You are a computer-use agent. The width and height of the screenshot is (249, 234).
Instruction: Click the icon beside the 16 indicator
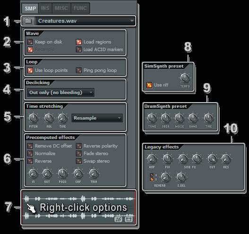tap(129, 219)
